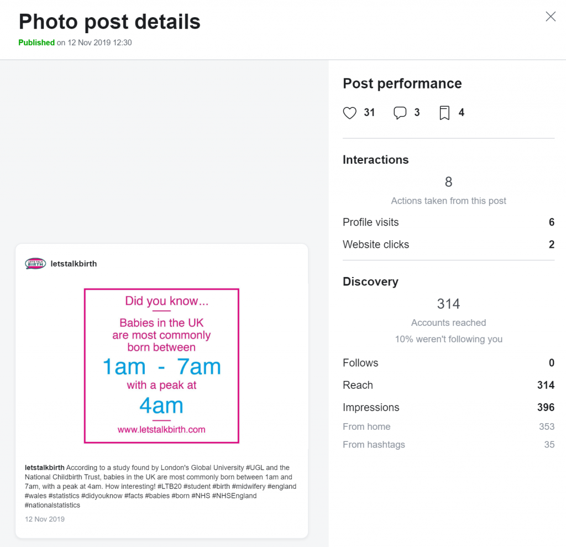Click the heart likes icon
This screenshot has height=547, width=566.
pos(349,113)
